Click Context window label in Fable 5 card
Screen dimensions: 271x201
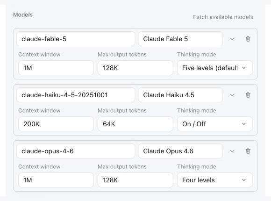point(39,55)
